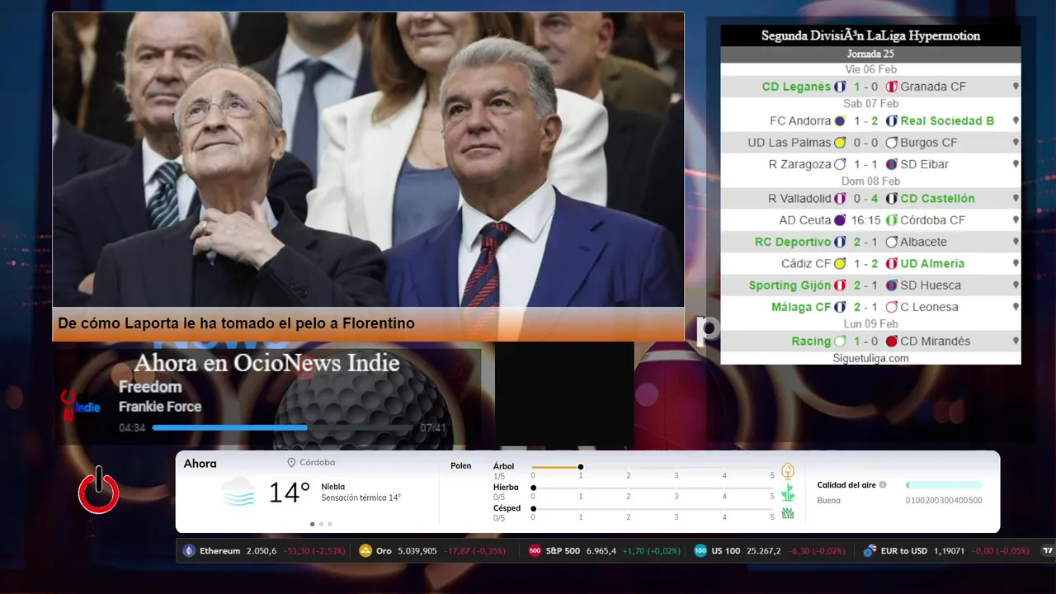Click the CD Mirandés red crest
Image resolution: width=1056 pixels, height=594 pixels.
click(x=891, y=342)
